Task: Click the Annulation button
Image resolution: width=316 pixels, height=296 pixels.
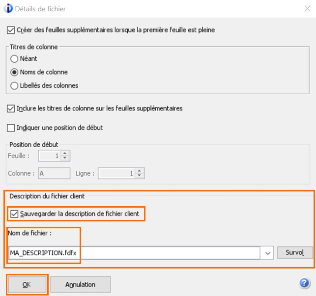Action: [x=81, y=285]
